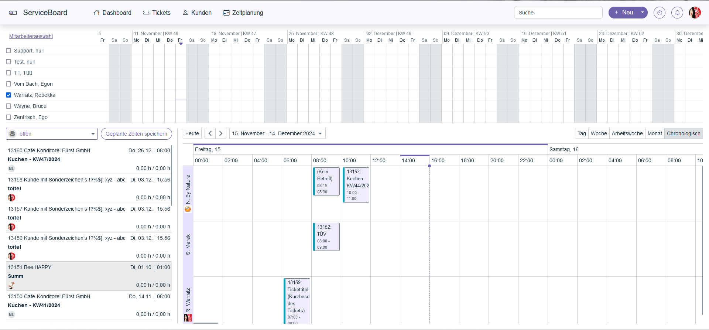Go to previous date range arrow
This screenshot has width=709, height=330.
210,133
